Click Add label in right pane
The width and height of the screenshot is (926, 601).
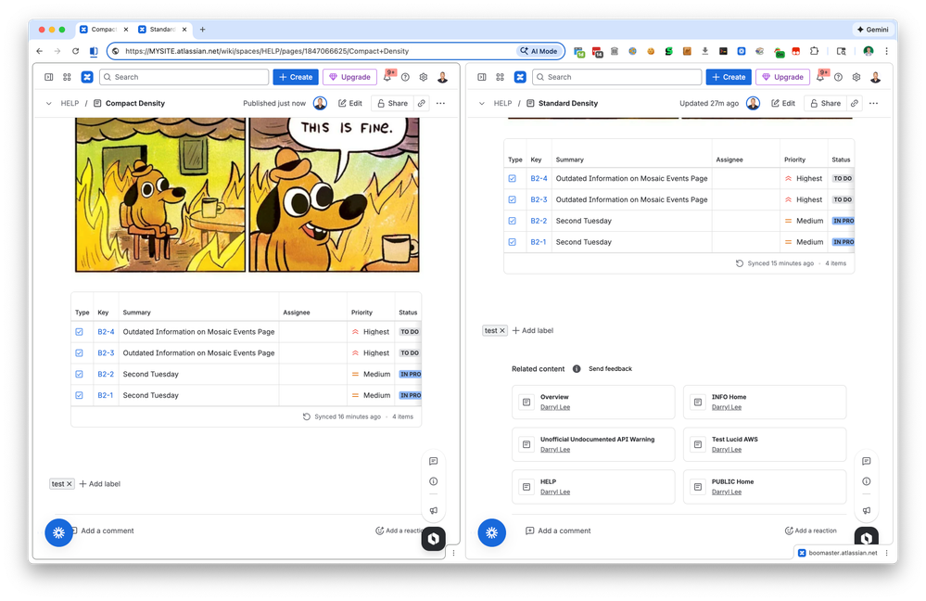tap(533, 330)
